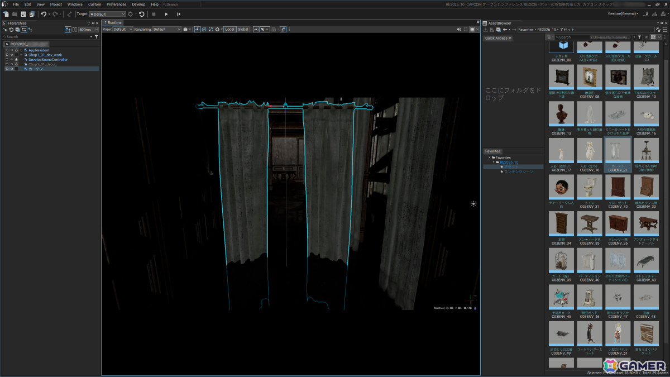Select コンテンツシーン in the Favorites tree
Image resolution: width=670 pixels, height=377 pixels.
point(519,171)
